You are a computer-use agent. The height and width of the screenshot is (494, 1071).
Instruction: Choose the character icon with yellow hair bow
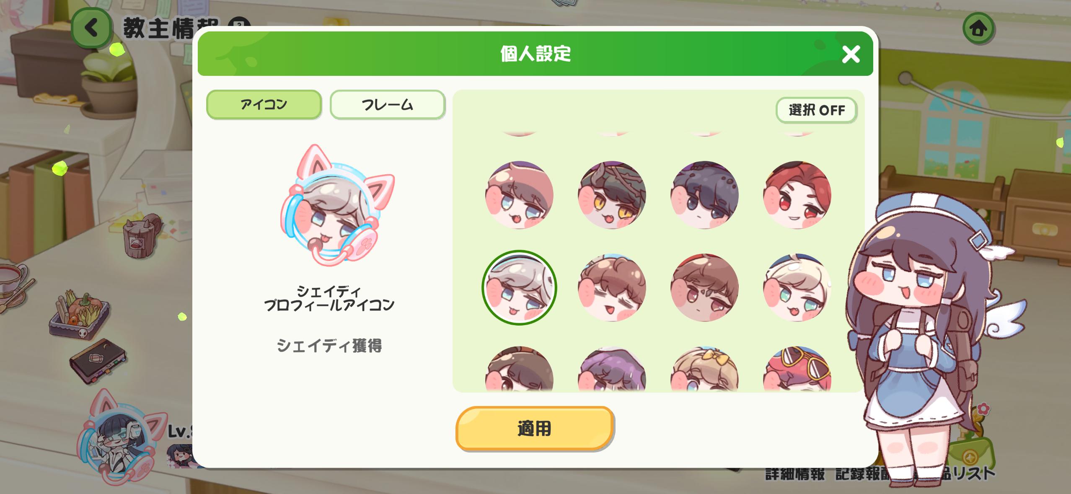[x=704, y=369]
